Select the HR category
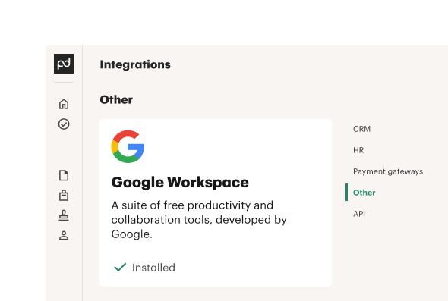This screenshot has height=301, width=448. (358, 150)
